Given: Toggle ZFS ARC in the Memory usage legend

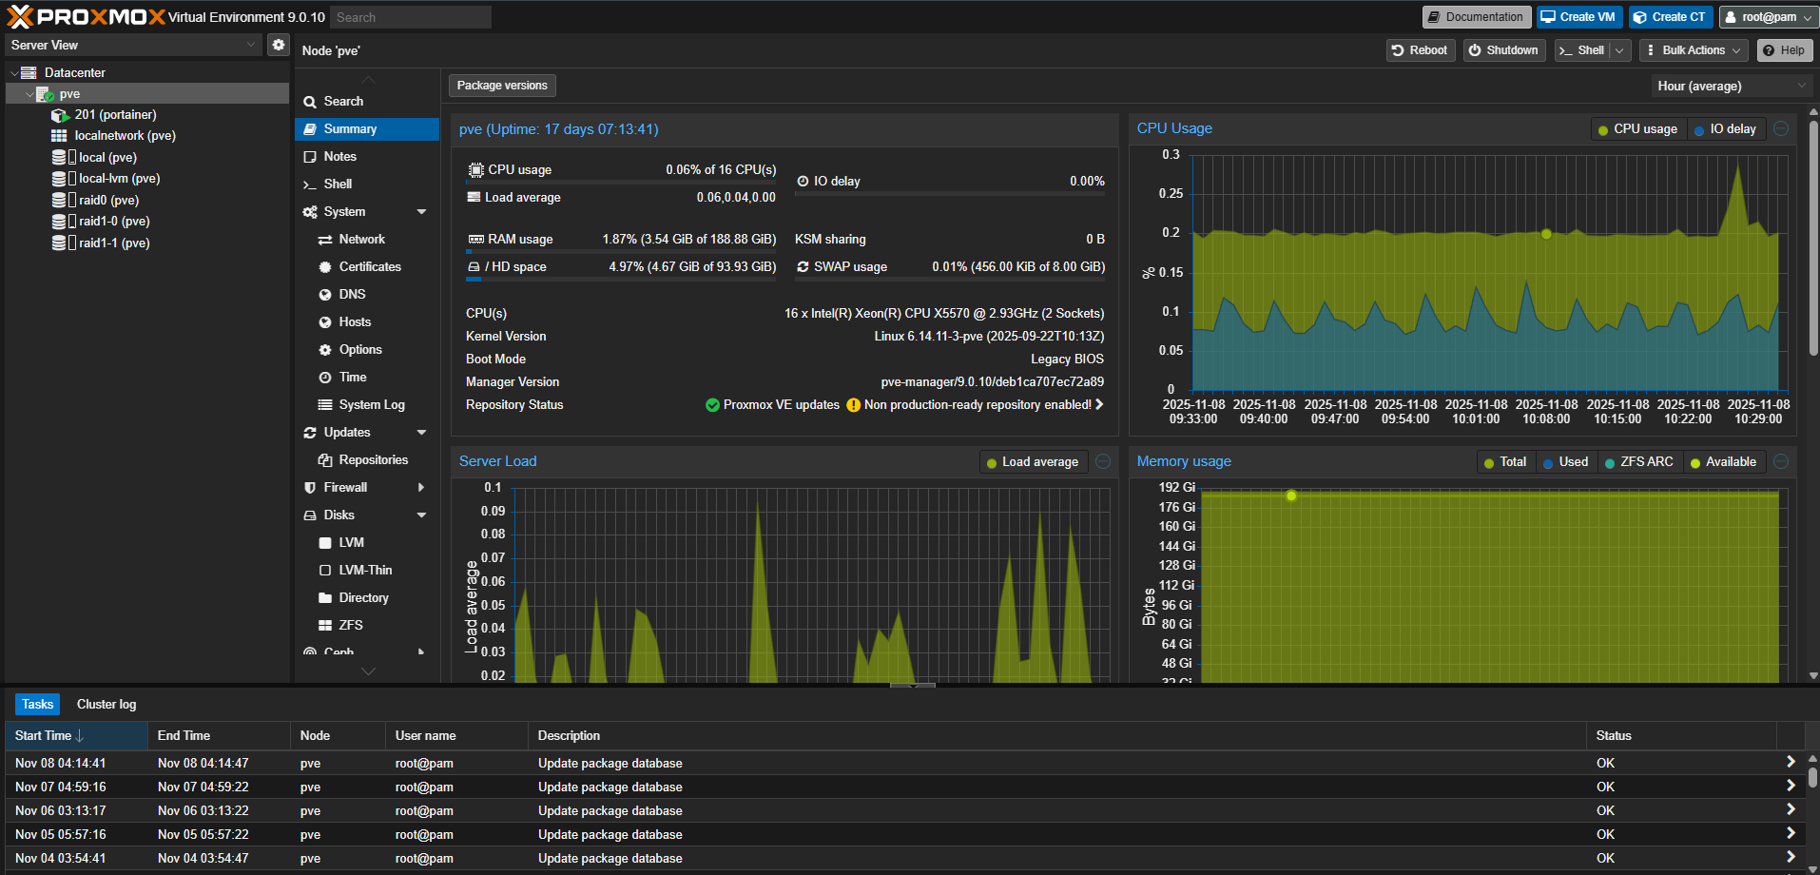Looking at the screenshot, I should pos(1638,461).
